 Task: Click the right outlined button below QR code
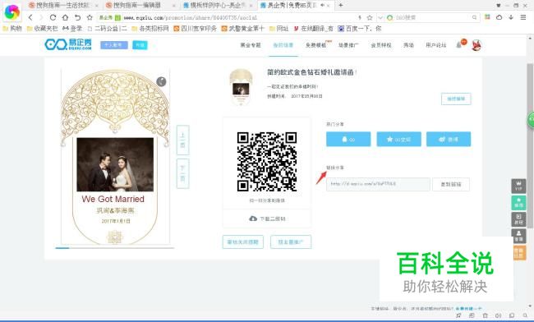[291, 242]
